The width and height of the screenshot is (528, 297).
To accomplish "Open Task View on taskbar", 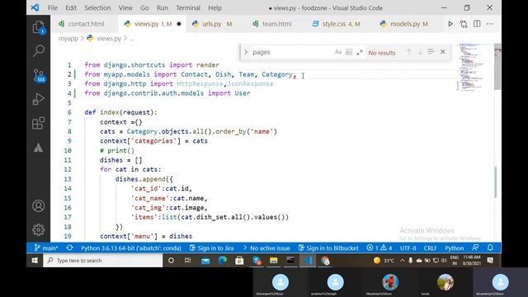I will point(188,261).
